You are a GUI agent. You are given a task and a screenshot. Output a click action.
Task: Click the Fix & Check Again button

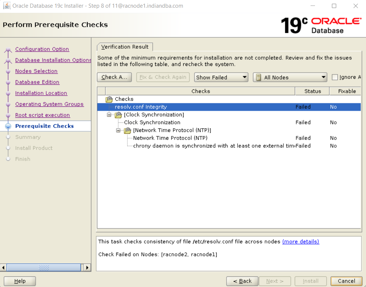pyautogui.click(x=163, y=77)
